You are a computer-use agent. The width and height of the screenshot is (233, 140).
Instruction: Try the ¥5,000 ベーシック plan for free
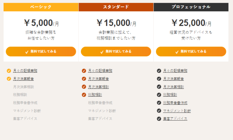[x=41, y=52]
